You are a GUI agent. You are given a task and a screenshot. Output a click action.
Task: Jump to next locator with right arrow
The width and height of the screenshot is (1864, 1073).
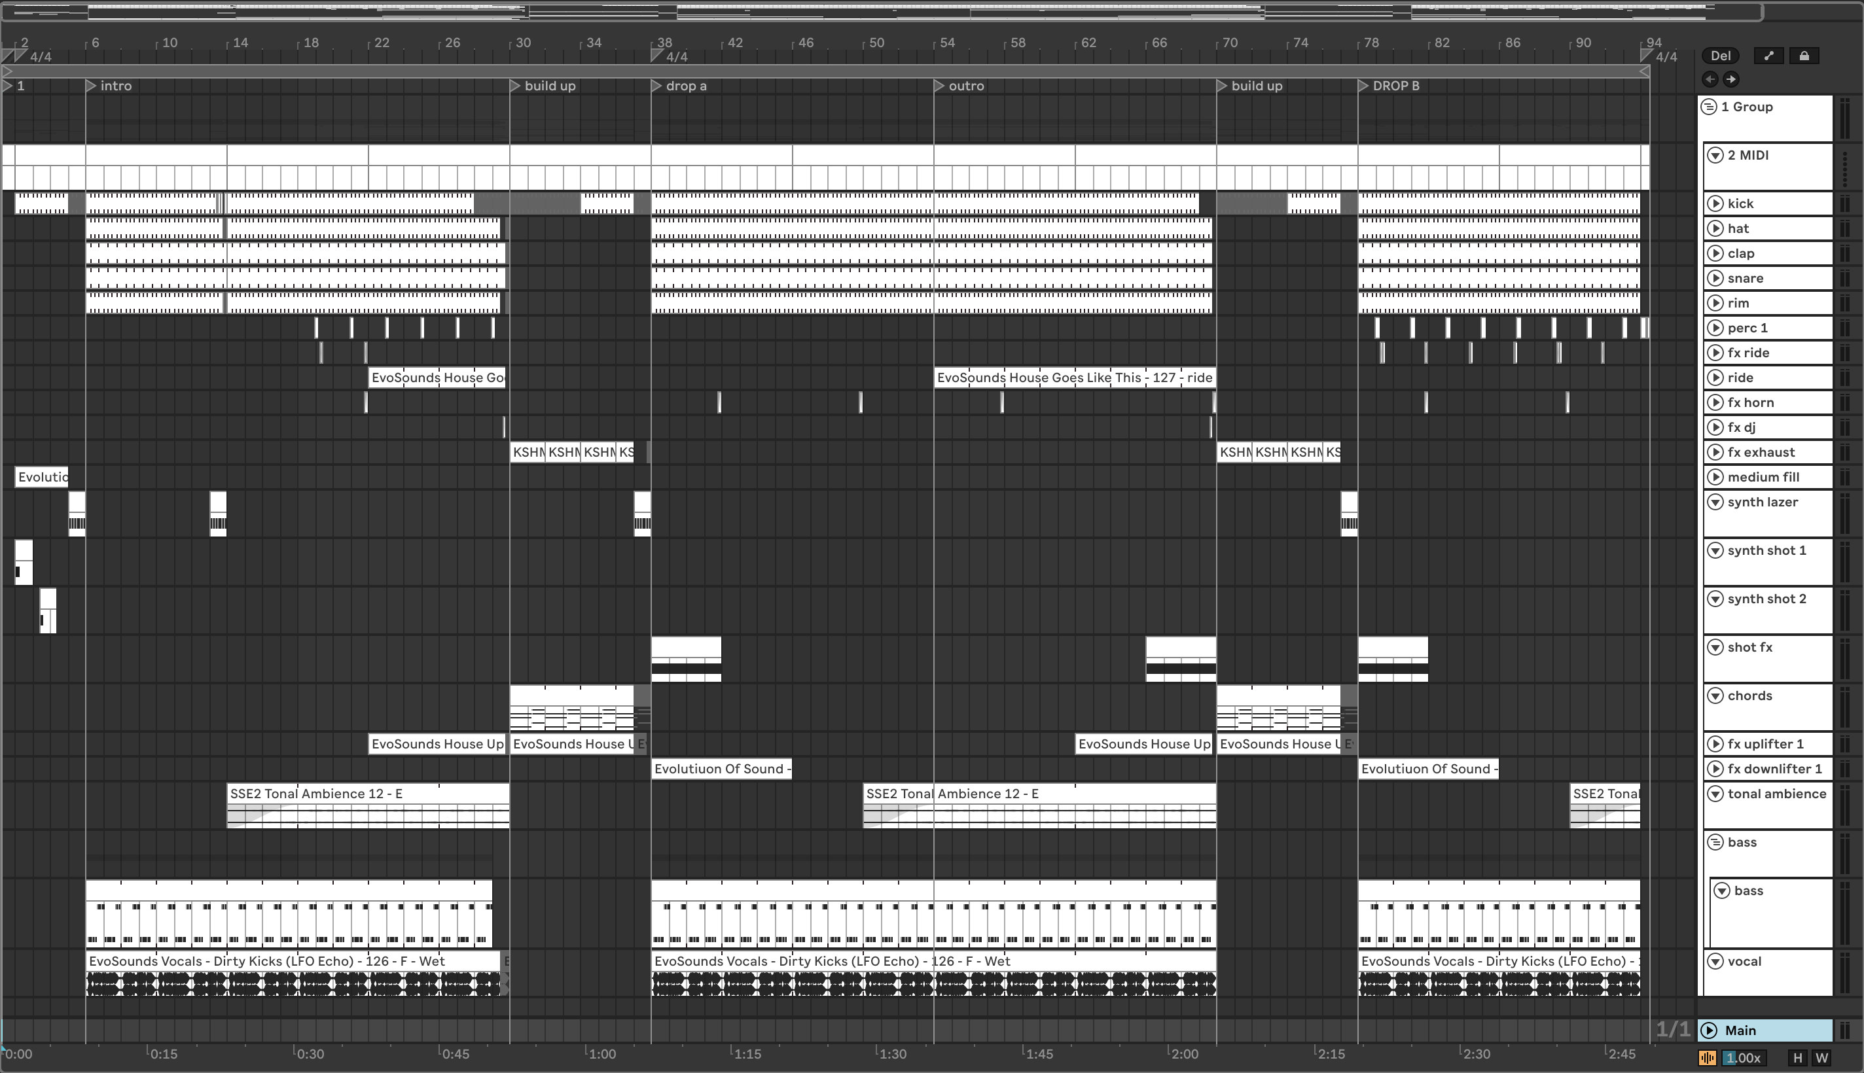1730,79
